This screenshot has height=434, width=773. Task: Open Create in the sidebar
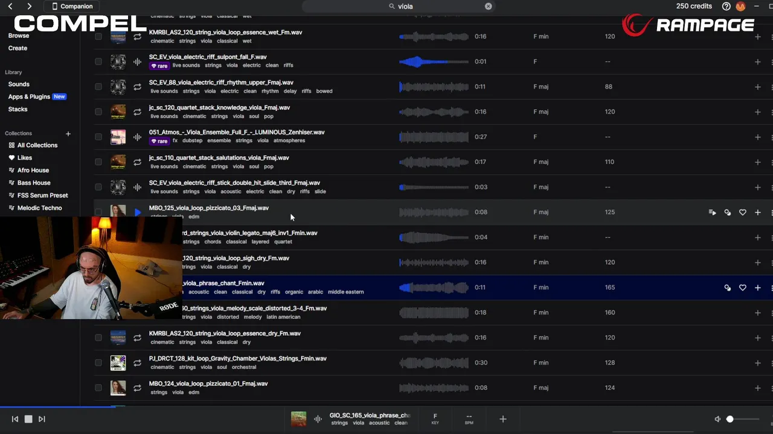tap(18, 48)
